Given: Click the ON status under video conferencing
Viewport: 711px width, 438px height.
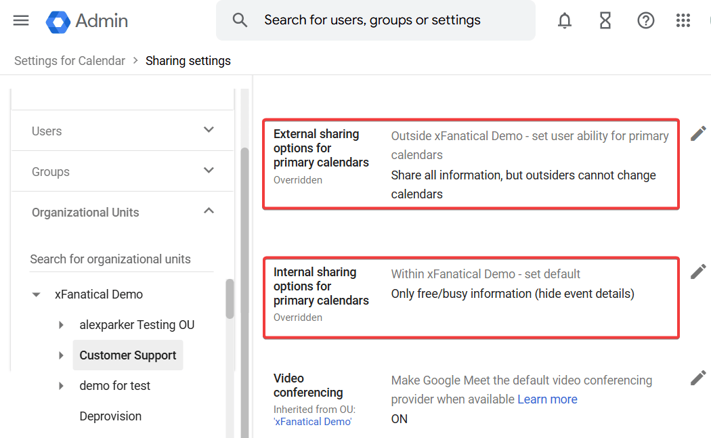Looking at the screenshot, I should (400, 419).
